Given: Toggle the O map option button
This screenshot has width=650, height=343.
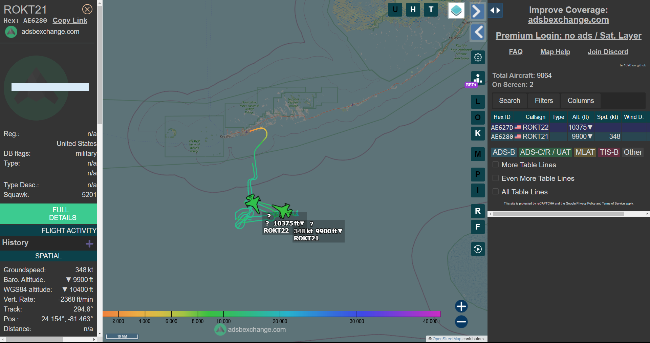Looking at the screenshot, I should (478, 117).
